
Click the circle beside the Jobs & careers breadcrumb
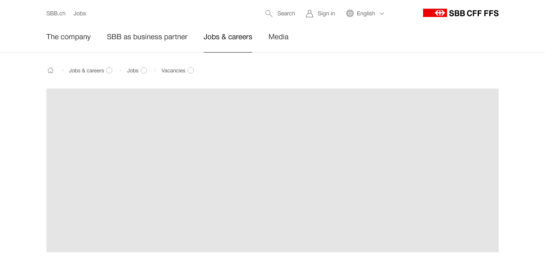[x=109, y=70]
